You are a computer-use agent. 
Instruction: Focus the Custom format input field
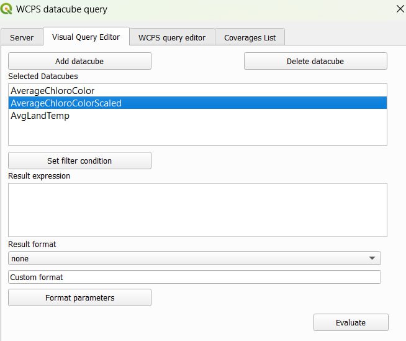(194, 277)
